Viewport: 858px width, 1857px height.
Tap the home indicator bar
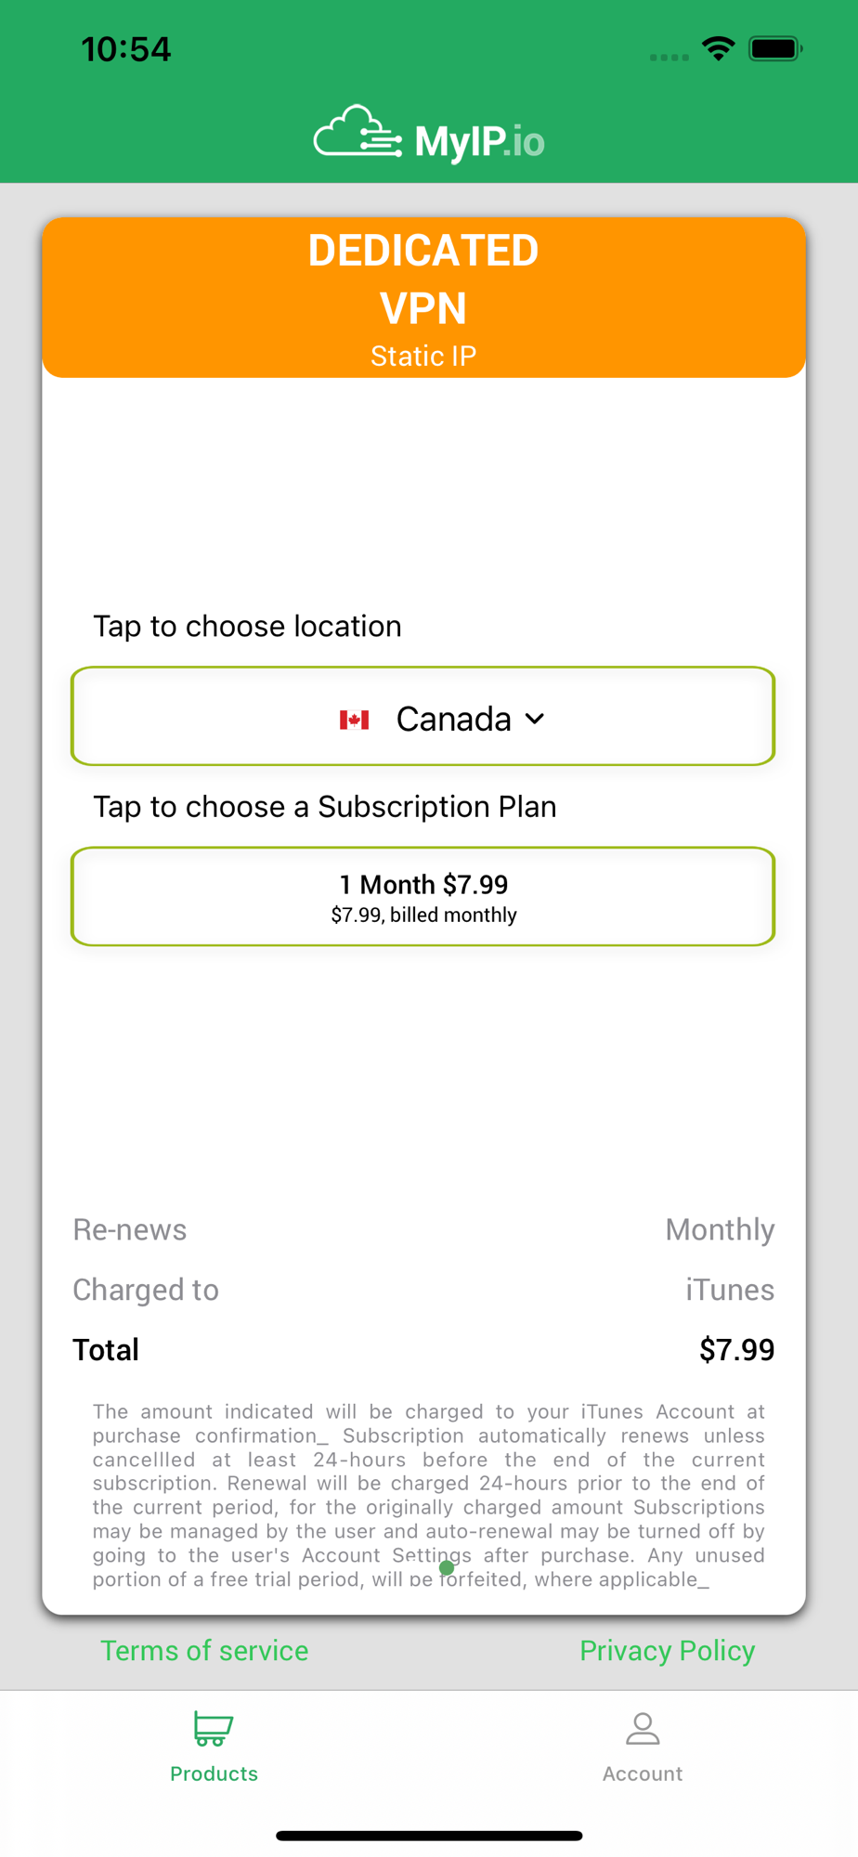[x=429, y=1836]
